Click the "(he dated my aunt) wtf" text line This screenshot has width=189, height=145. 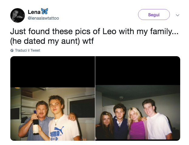point(52,41)
